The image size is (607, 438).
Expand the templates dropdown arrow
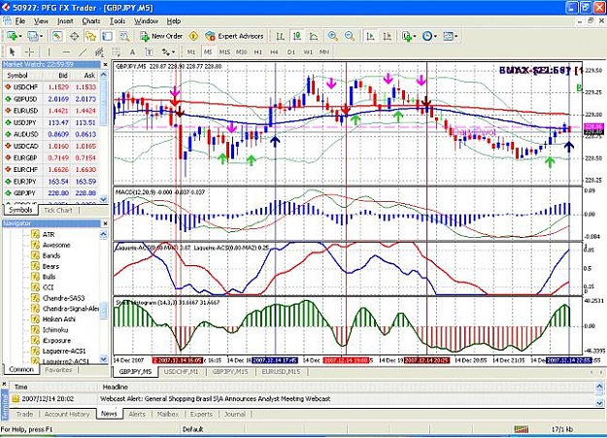[456, 36]
